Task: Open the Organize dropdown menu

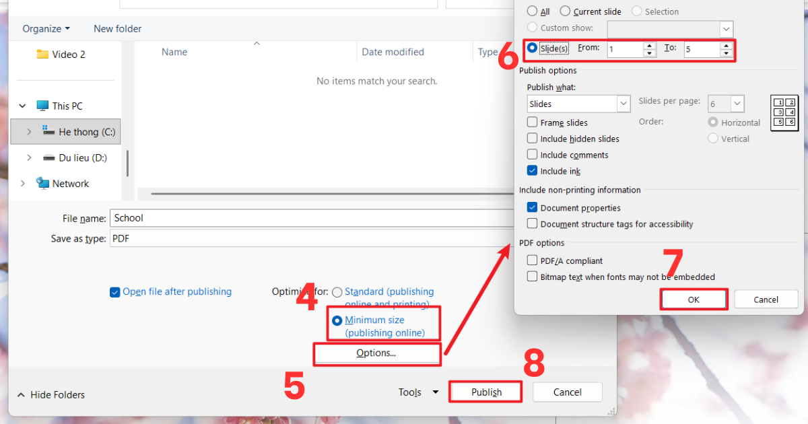Action: [46, 28]
